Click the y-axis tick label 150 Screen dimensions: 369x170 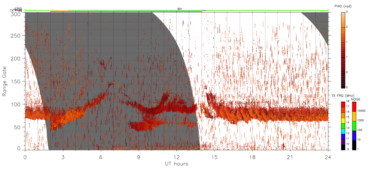click(16, 81)
